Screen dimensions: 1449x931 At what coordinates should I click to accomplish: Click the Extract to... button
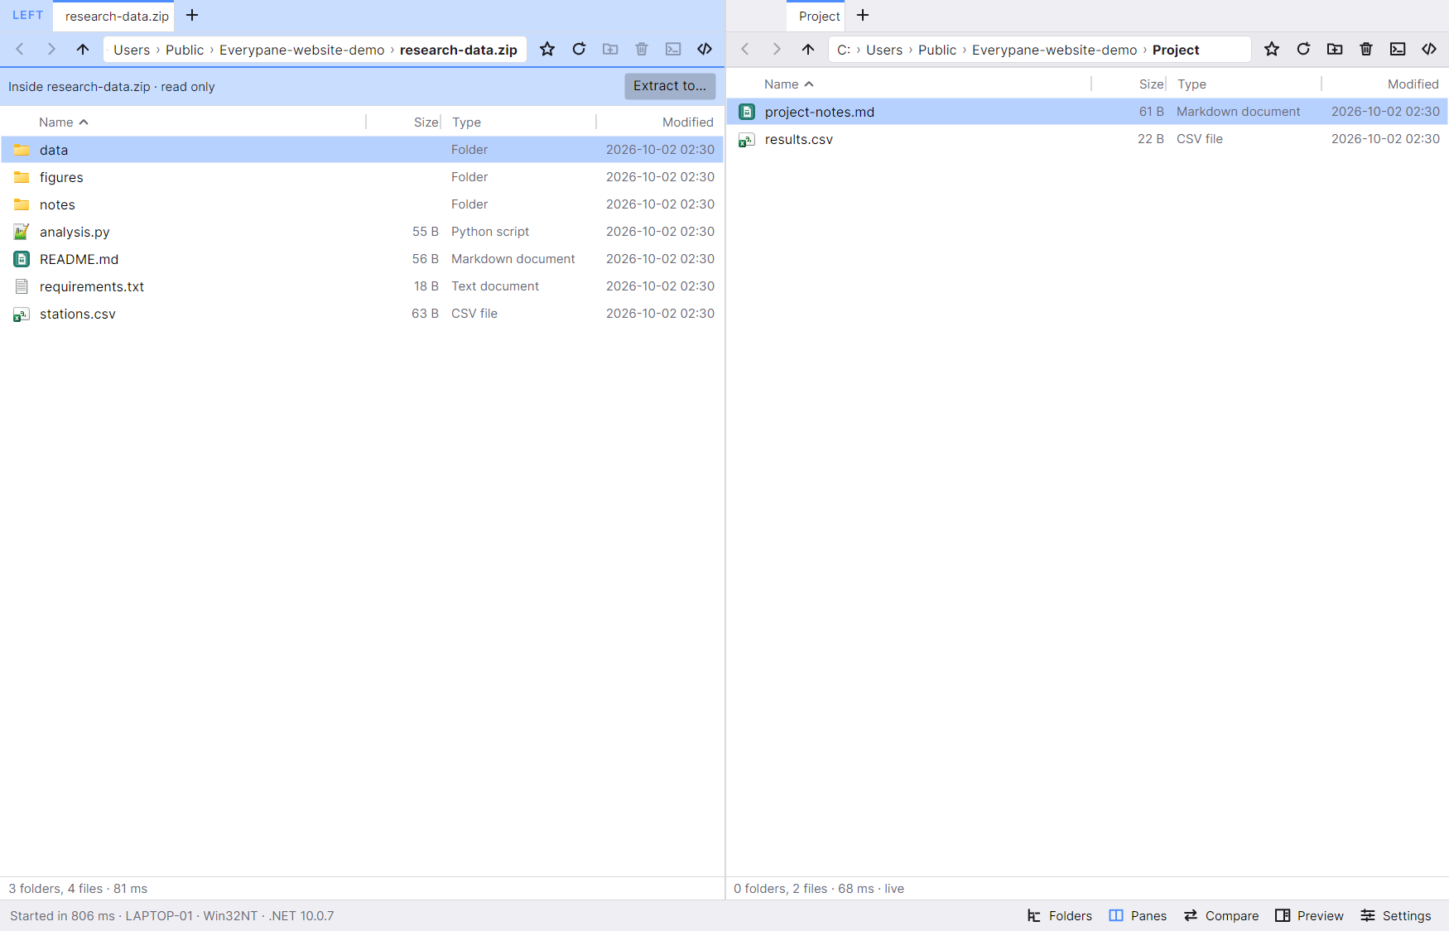coord(670,86)
